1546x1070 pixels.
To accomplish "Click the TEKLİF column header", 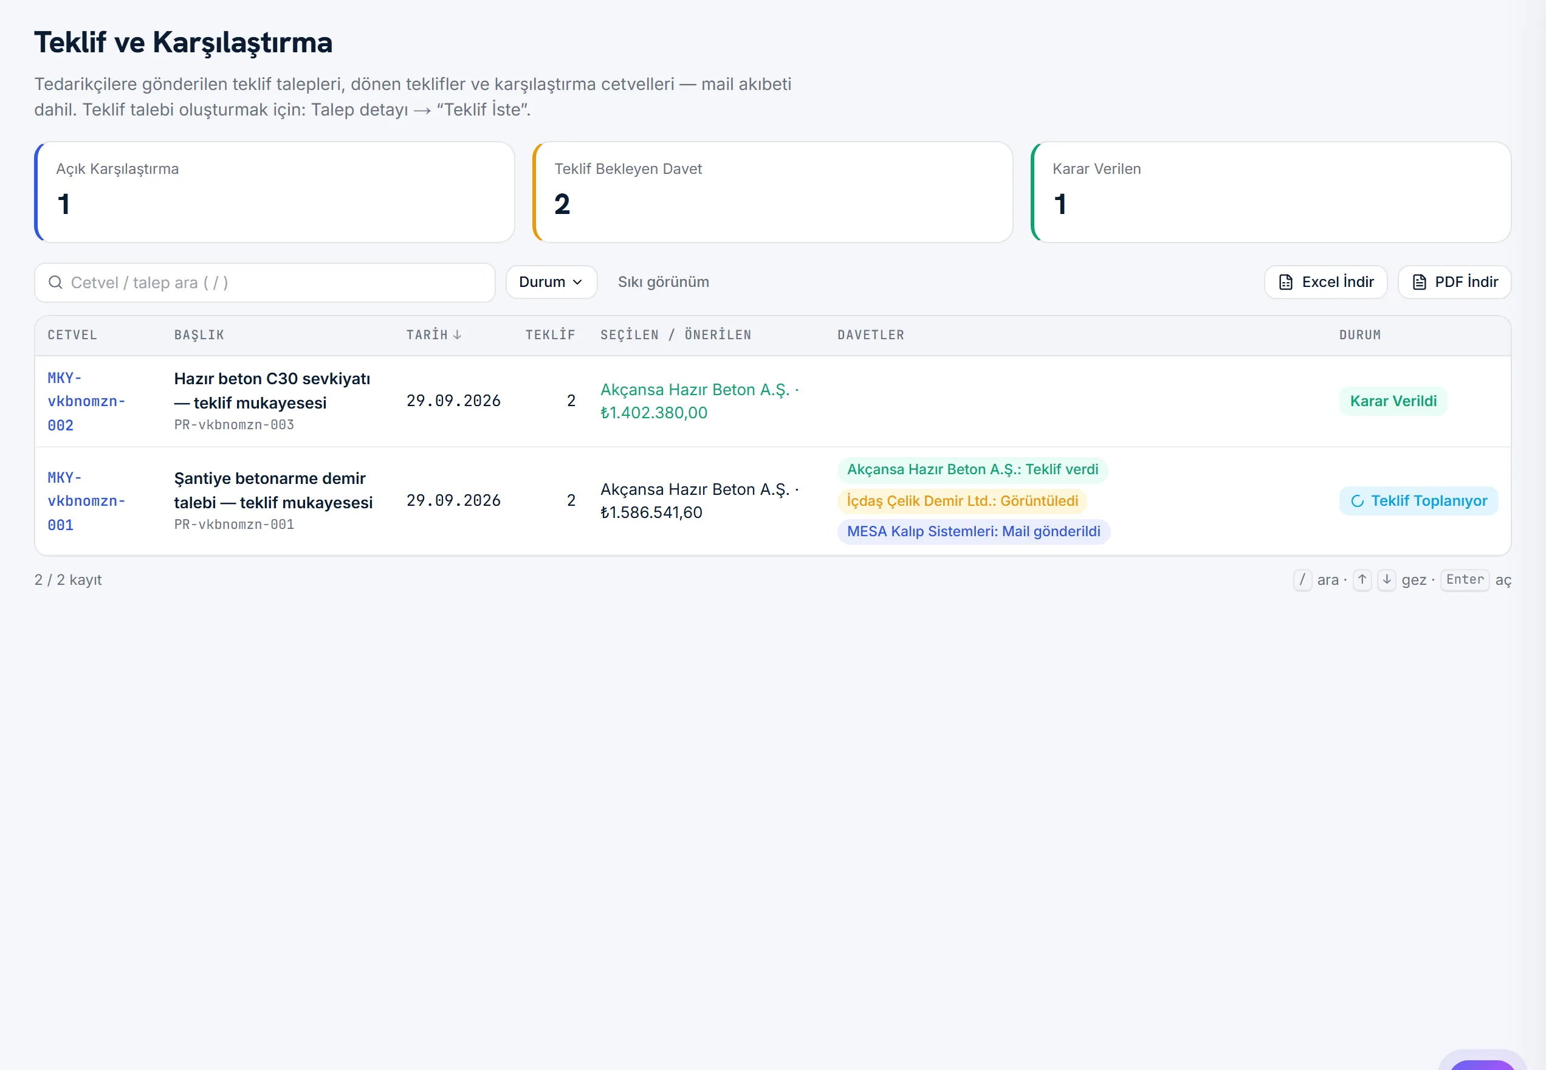I will coord(549,334).
